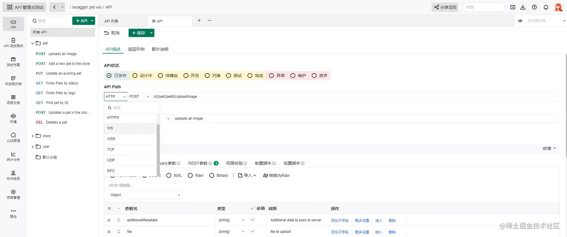Screen dimensions: 567x237
Task: Click the sort arrows for the additionalMetadata row
Action: tap(119, 220)
